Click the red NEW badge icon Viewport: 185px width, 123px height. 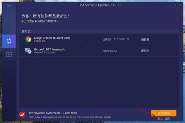(22, 114)
